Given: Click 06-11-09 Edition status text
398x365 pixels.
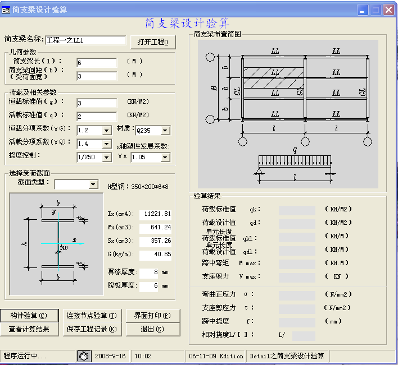Looking at the screenshot, I should pos(216,356).
